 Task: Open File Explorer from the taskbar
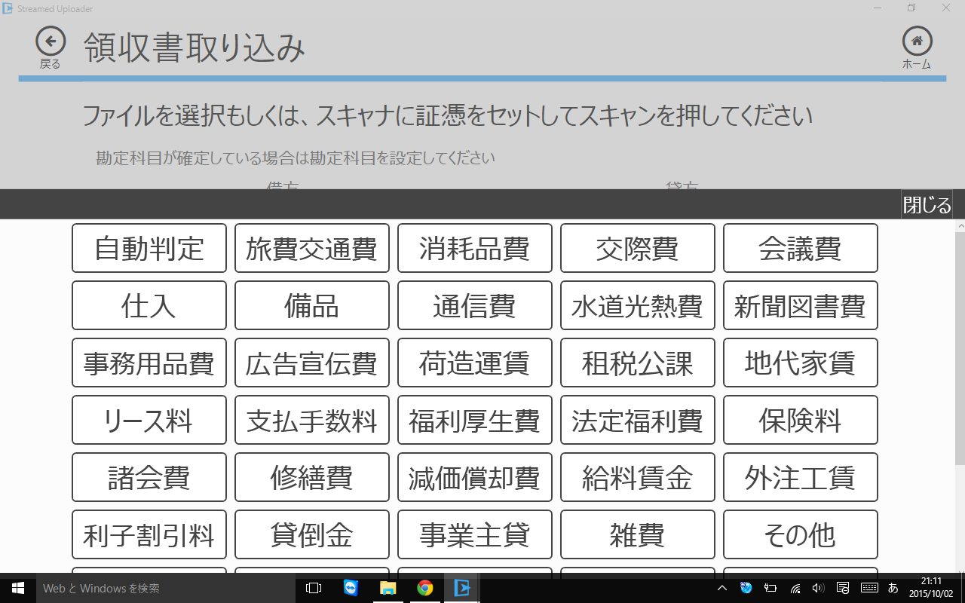click(388, 587)
